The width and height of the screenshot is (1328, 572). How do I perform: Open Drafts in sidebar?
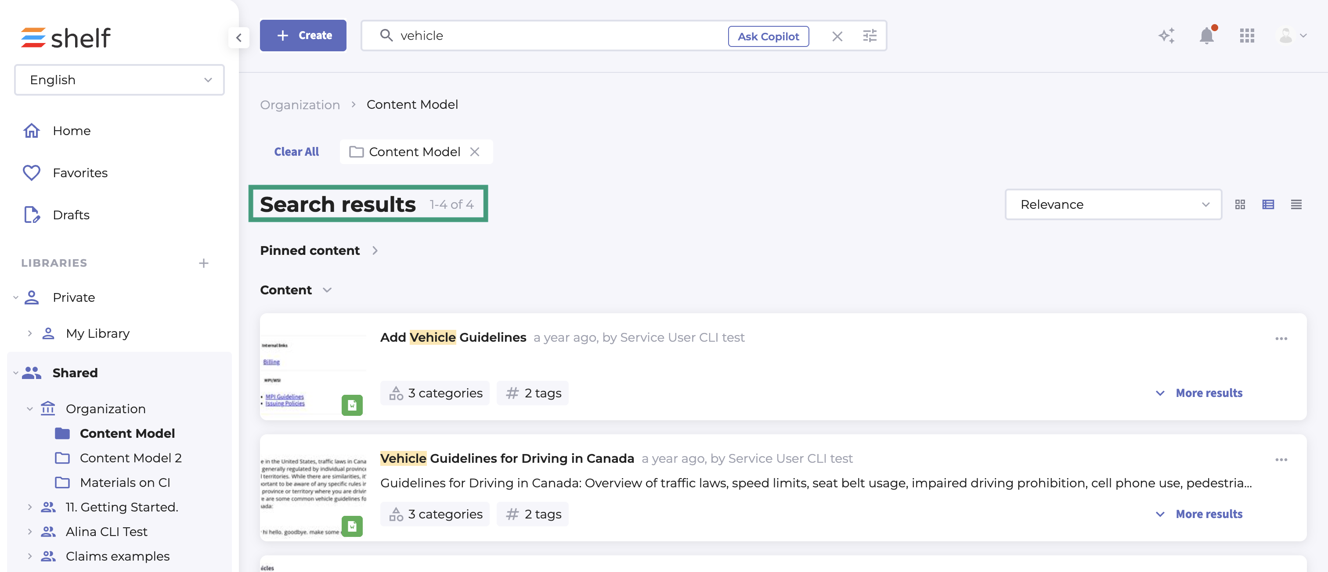(x=71, y=215)
